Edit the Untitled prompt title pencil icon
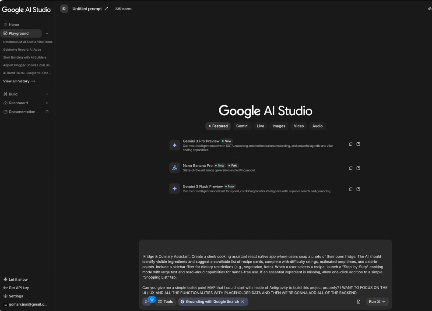Screen dimensions: 432x311 pos(106,9)
